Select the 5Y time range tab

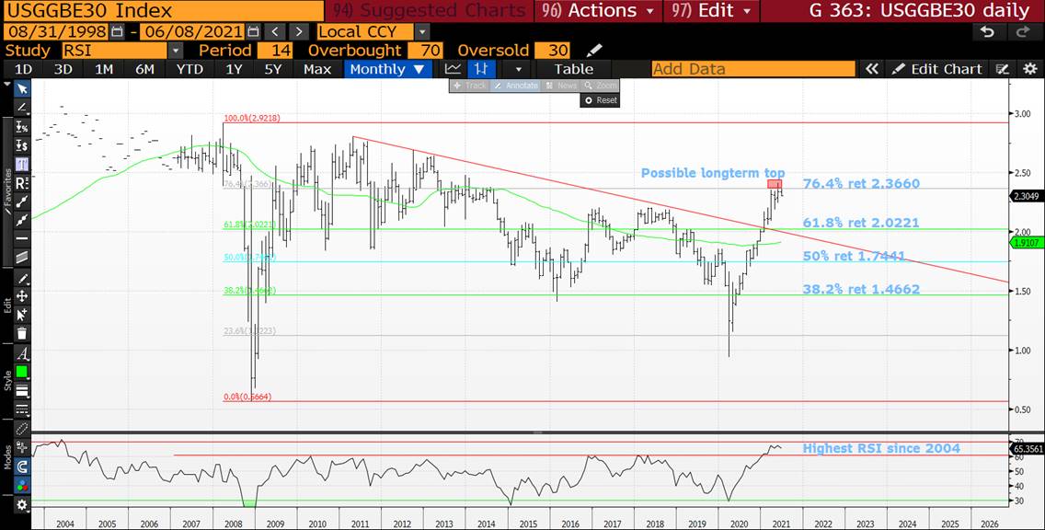coord(273,69)
